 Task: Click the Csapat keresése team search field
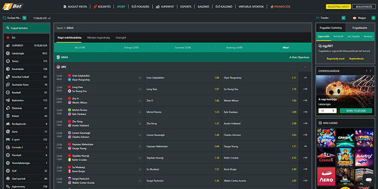click(26, 28)
